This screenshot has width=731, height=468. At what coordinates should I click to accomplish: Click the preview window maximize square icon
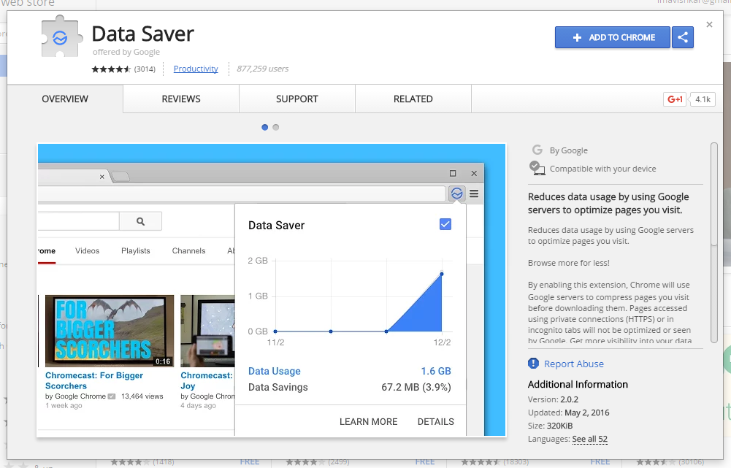tap(453, 174)
